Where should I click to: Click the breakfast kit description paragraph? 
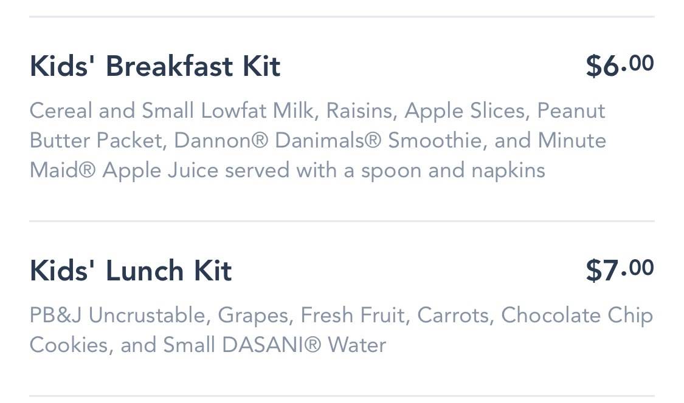[x=317, y=141]
